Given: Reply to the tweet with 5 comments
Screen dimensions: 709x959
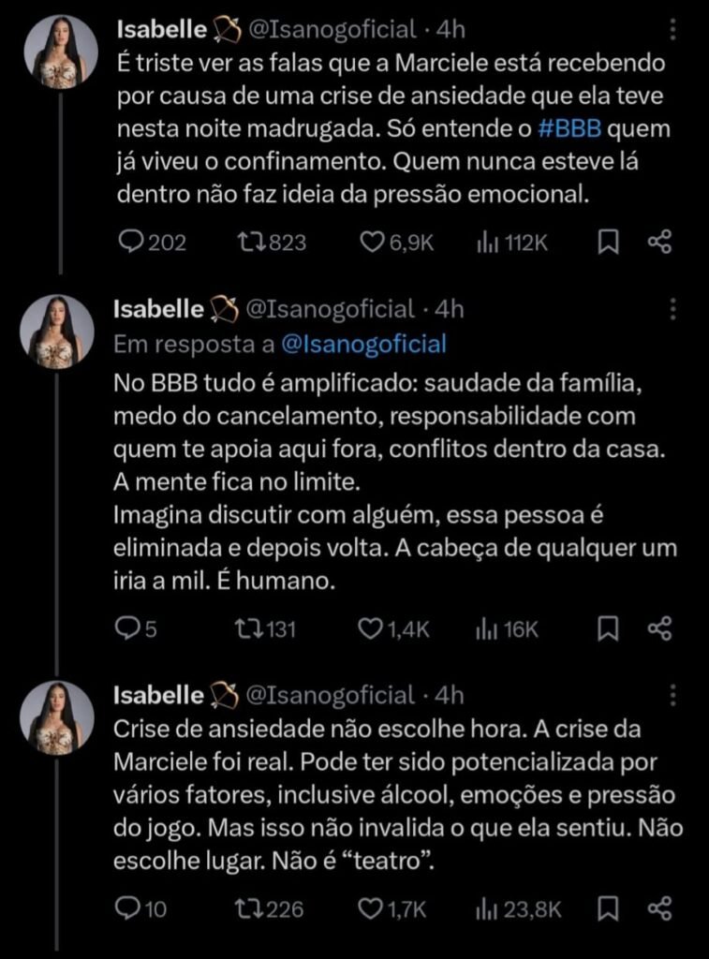Looking at the screenshot, I should 126,629.
